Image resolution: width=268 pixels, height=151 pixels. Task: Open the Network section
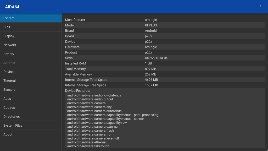(x=31, y=45)
